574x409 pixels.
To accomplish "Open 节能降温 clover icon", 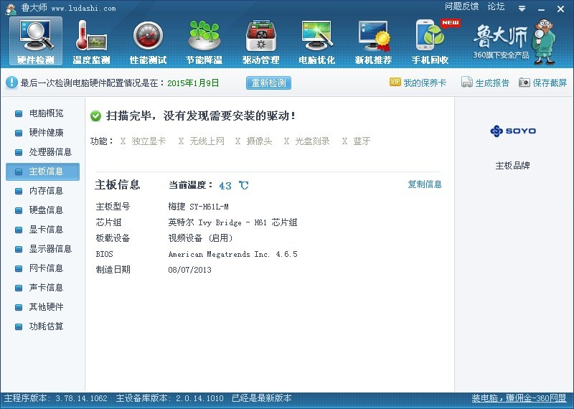I will tap(204, 41).
